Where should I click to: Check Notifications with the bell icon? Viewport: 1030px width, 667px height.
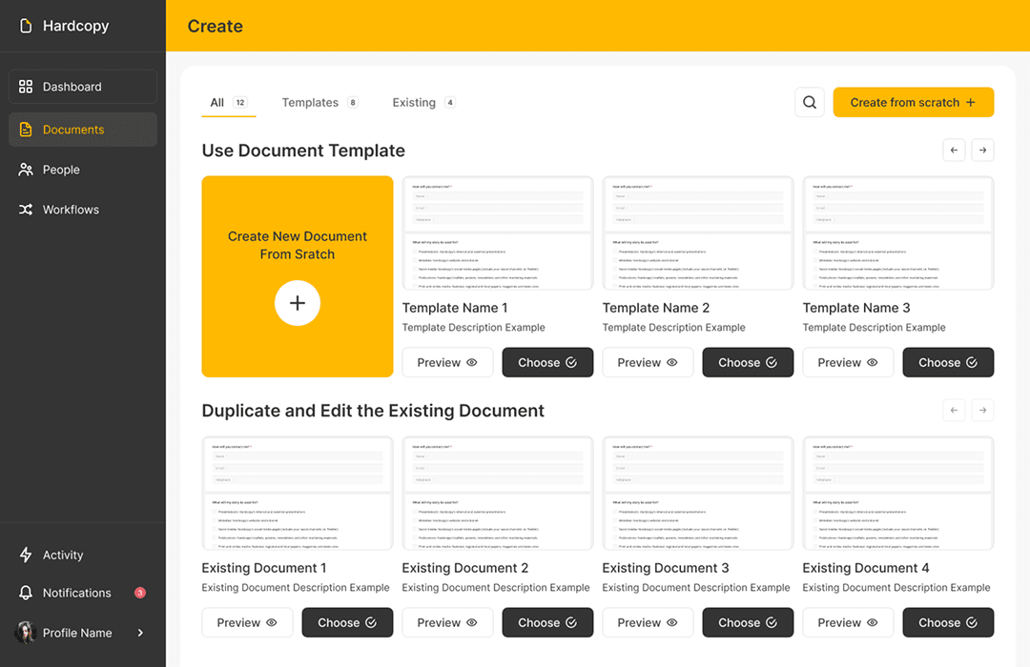[x=28, y=593]
